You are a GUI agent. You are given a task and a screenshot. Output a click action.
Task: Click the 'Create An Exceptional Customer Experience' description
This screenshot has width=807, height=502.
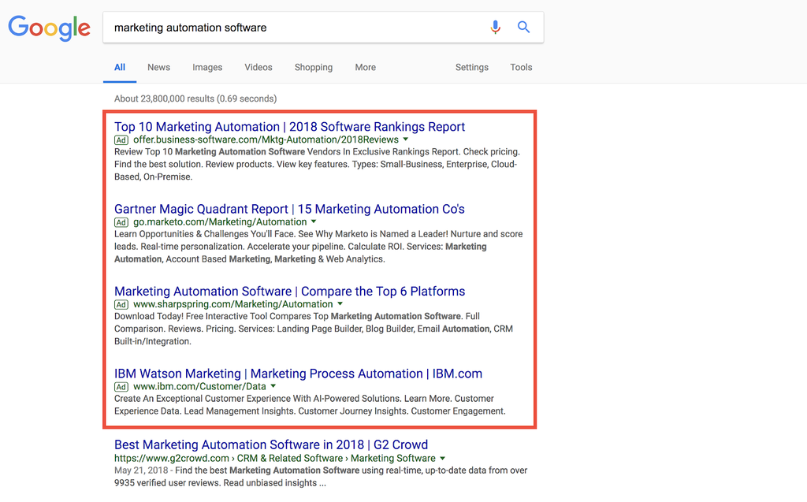tap(310, 405)
